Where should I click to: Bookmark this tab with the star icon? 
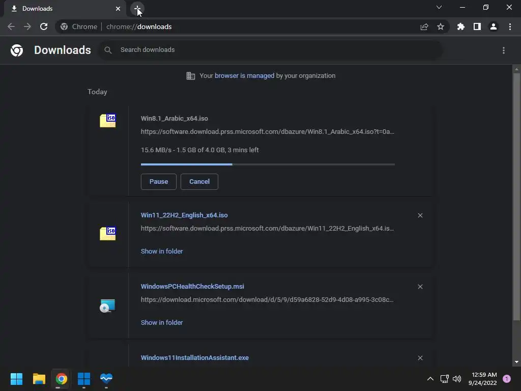pos(441,26)
